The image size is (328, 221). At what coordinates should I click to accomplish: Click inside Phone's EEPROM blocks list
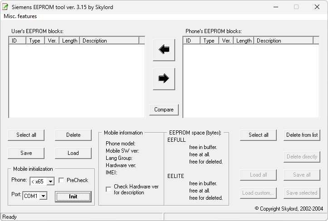coord(251,81)
